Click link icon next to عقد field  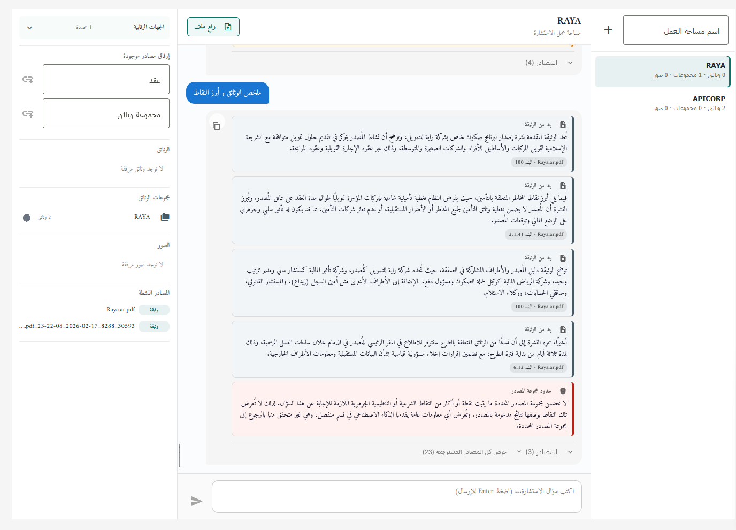pos(28,79)
